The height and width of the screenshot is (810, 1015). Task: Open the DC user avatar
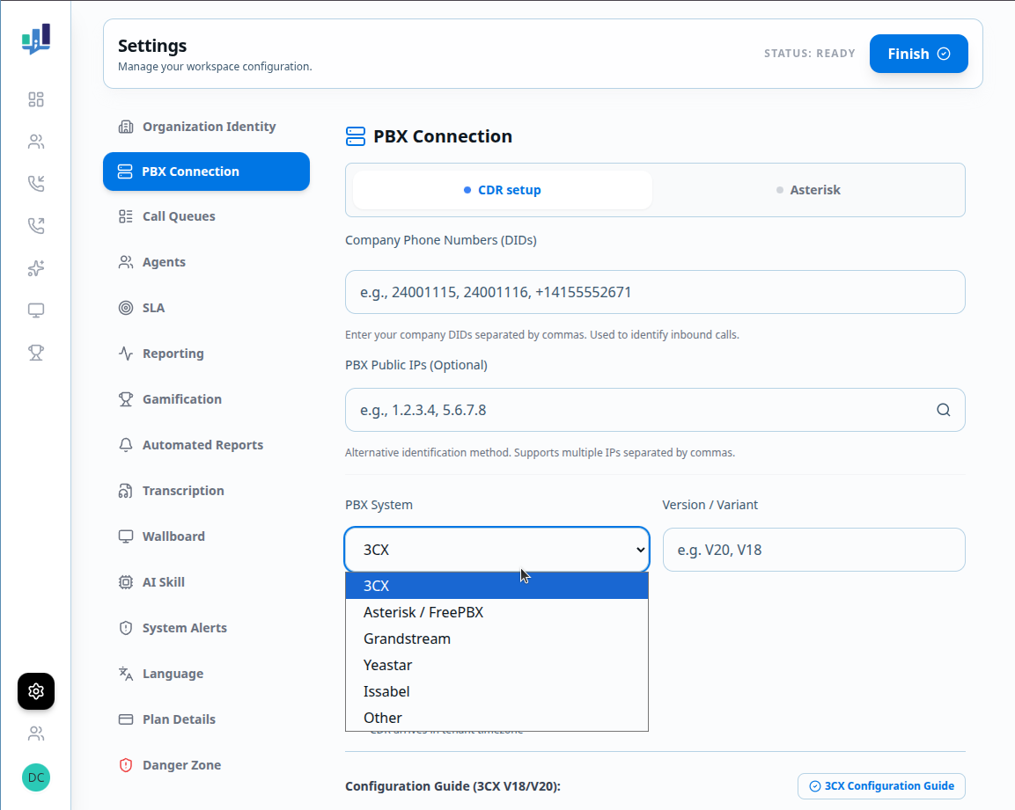click(x=36, y=777)
